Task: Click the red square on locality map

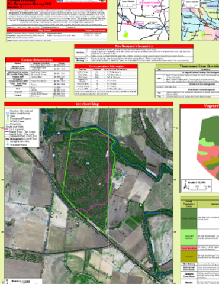Action: coord(128,23)
